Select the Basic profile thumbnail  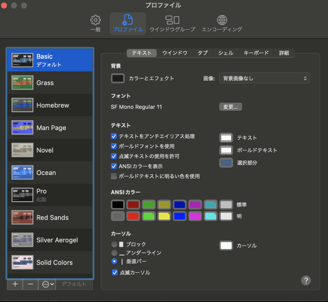(22, 60)
